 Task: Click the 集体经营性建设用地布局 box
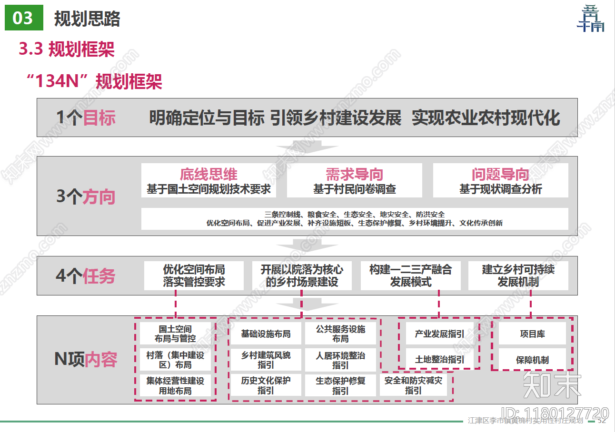click(x=175, y=386)
